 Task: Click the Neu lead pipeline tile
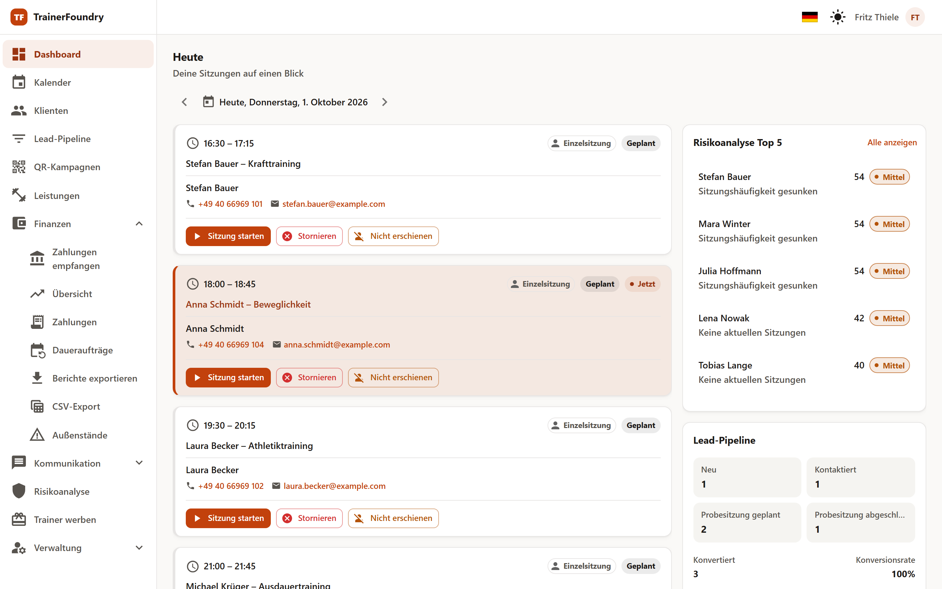pos(747,477)
